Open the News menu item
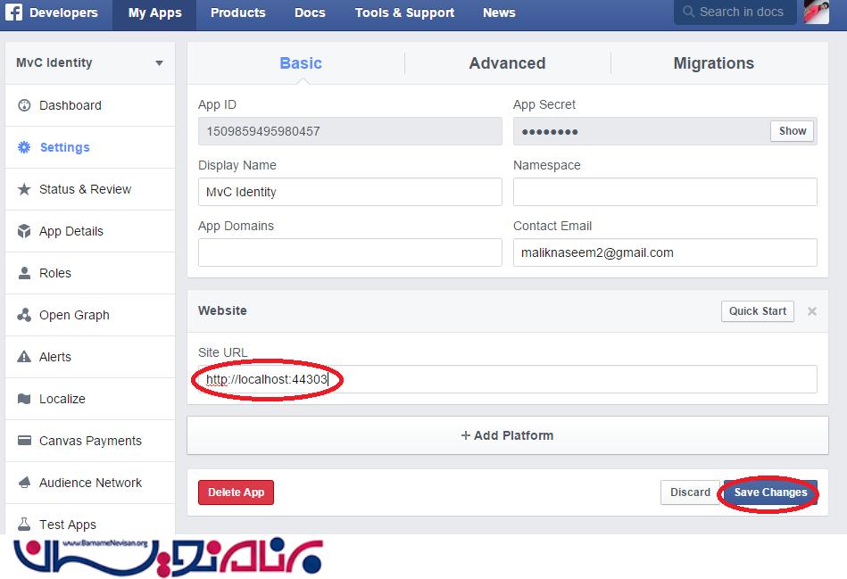This screenshot has height=579, width=847. 499,13
